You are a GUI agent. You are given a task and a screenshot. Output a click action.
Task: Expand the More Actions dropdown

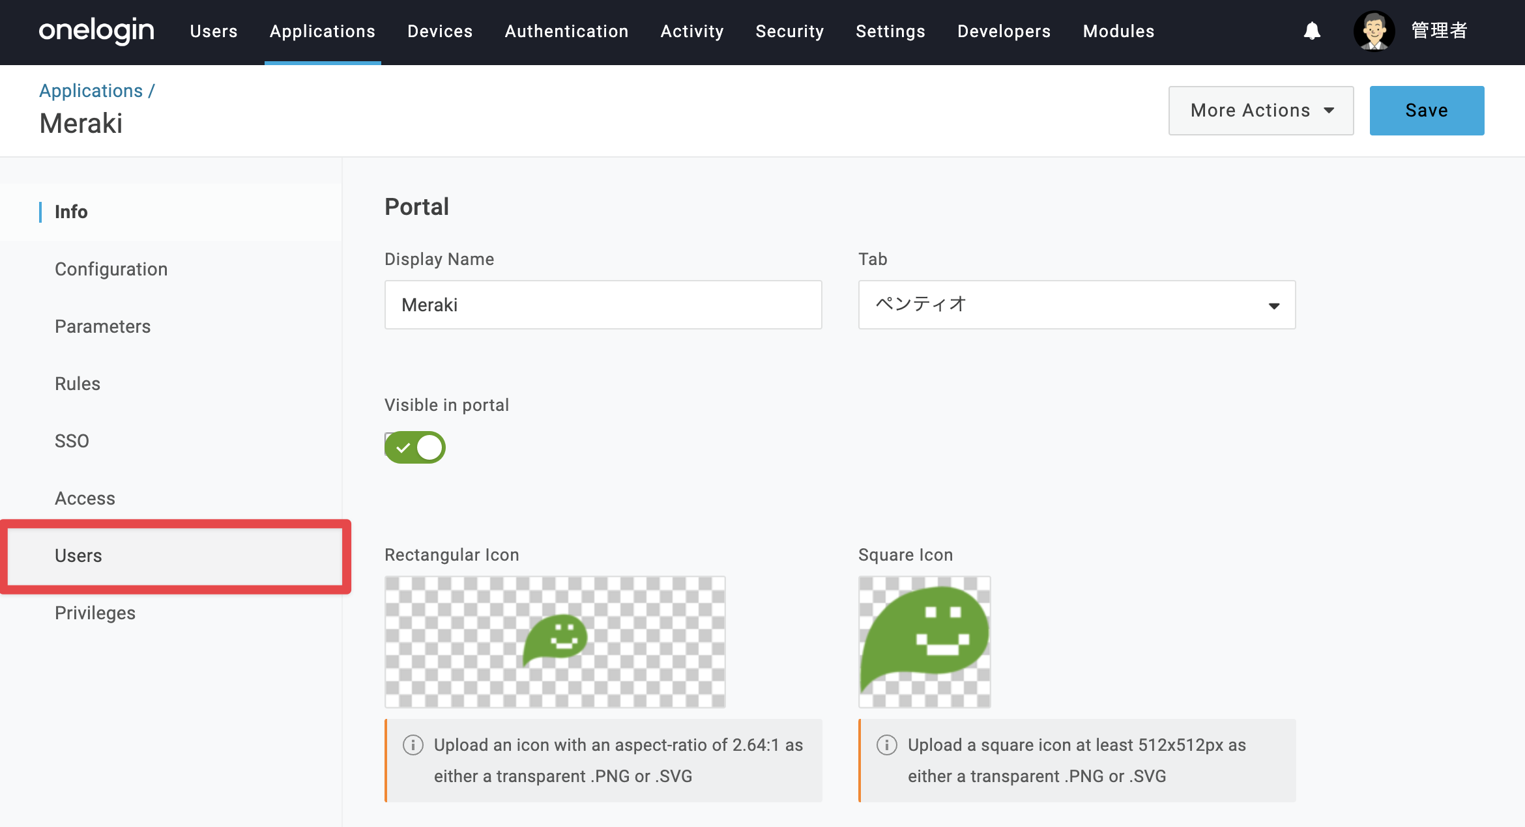point(1261,111)
